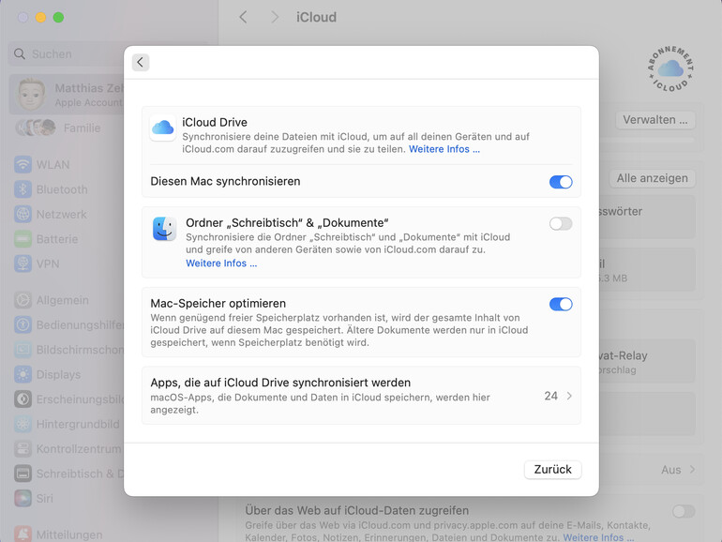Image resolution: width=722 pixels, height=542 pixels.
Task: Toggle Diesen Mac synchronisieren switch
Action: [561, 182]
